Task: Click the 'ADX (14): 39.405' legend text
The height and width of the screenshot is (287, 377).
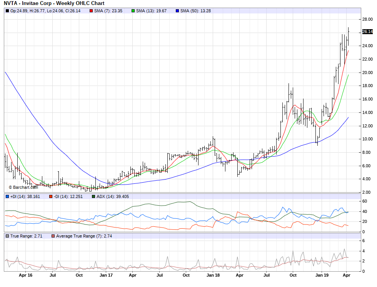Action: coord(113,196)
